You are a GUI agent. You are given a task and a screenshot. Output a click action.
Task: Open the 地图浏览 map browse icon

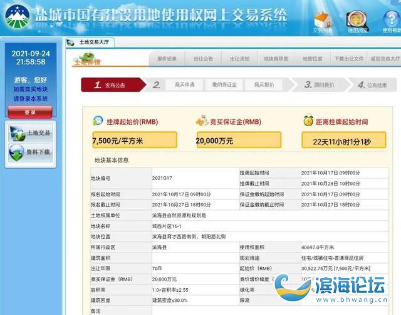click(x=357, y=21)
